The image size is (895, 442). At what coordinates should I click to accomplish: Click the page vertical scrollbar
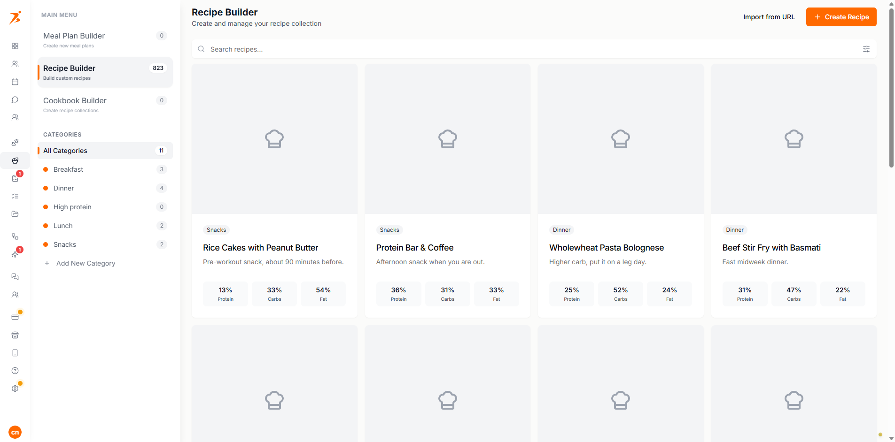pyautogui.click(x=891, y=87)
